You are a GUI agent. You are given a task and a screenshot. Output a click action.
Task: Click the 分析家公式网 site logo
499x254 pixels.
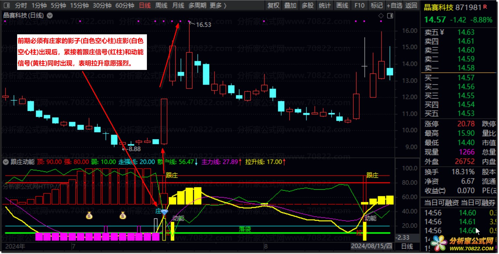click(462, 243)
